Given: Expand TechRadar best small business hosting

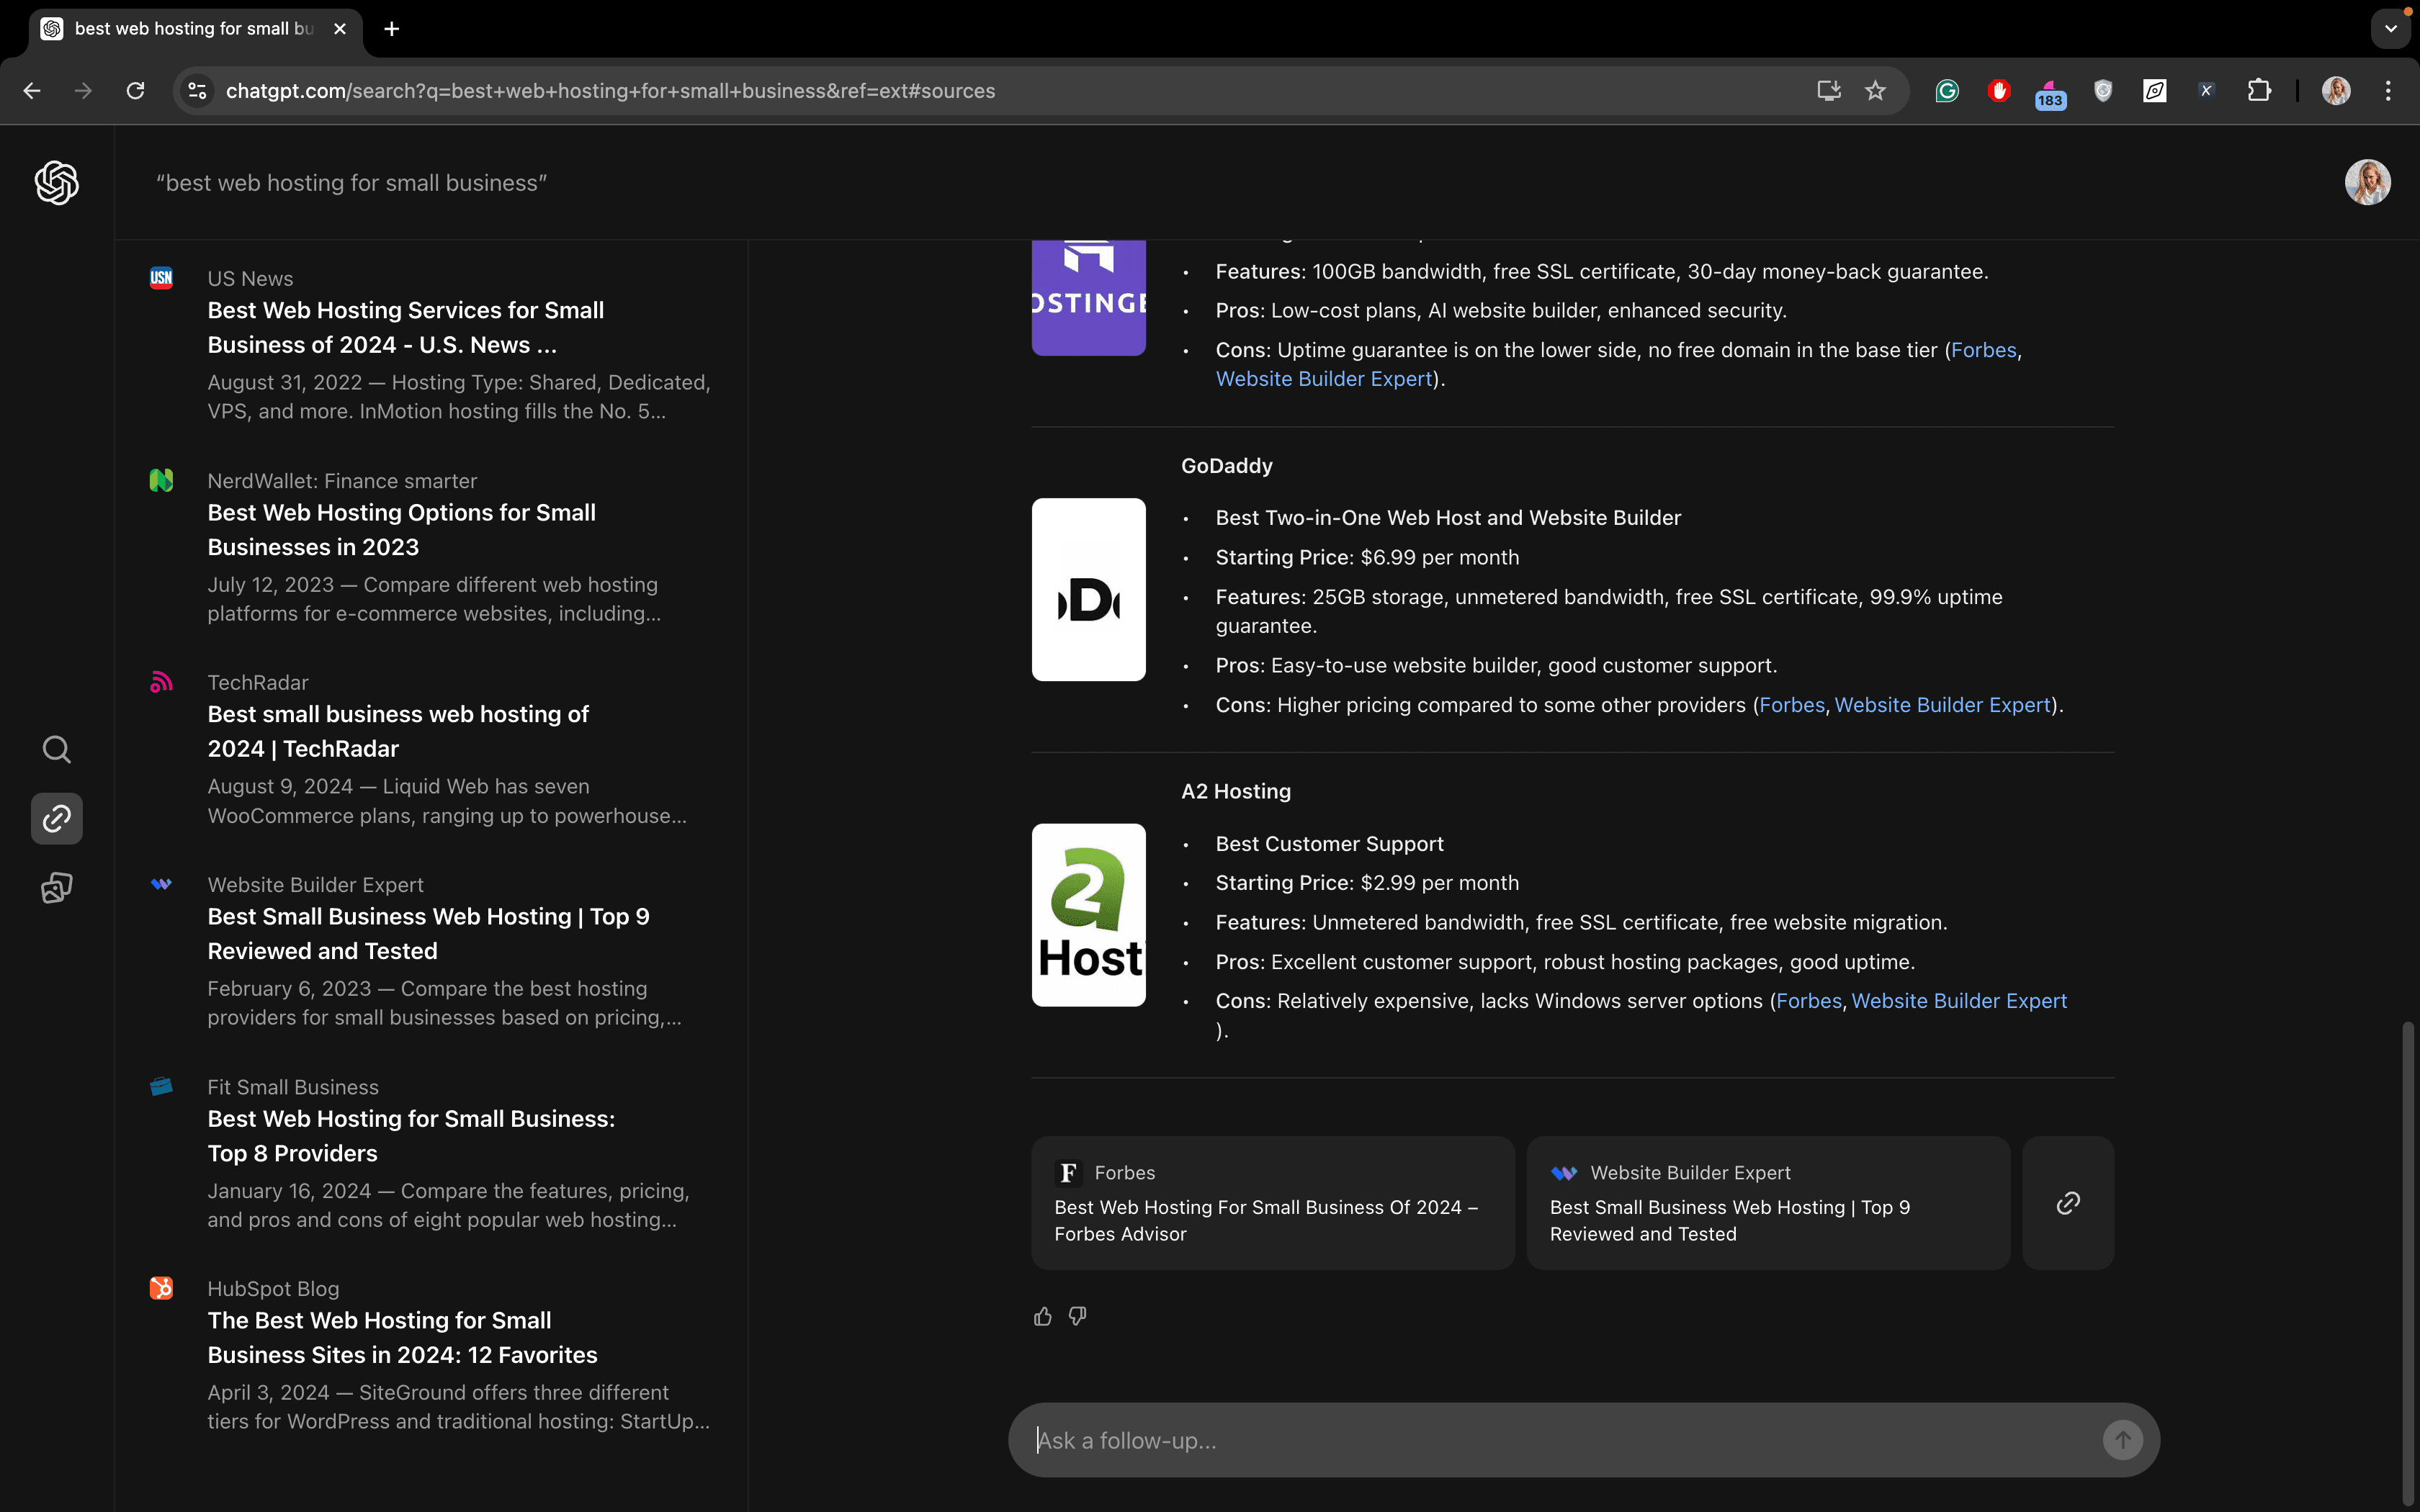Looking at the screenshot, I should click(x=398, y=732).
